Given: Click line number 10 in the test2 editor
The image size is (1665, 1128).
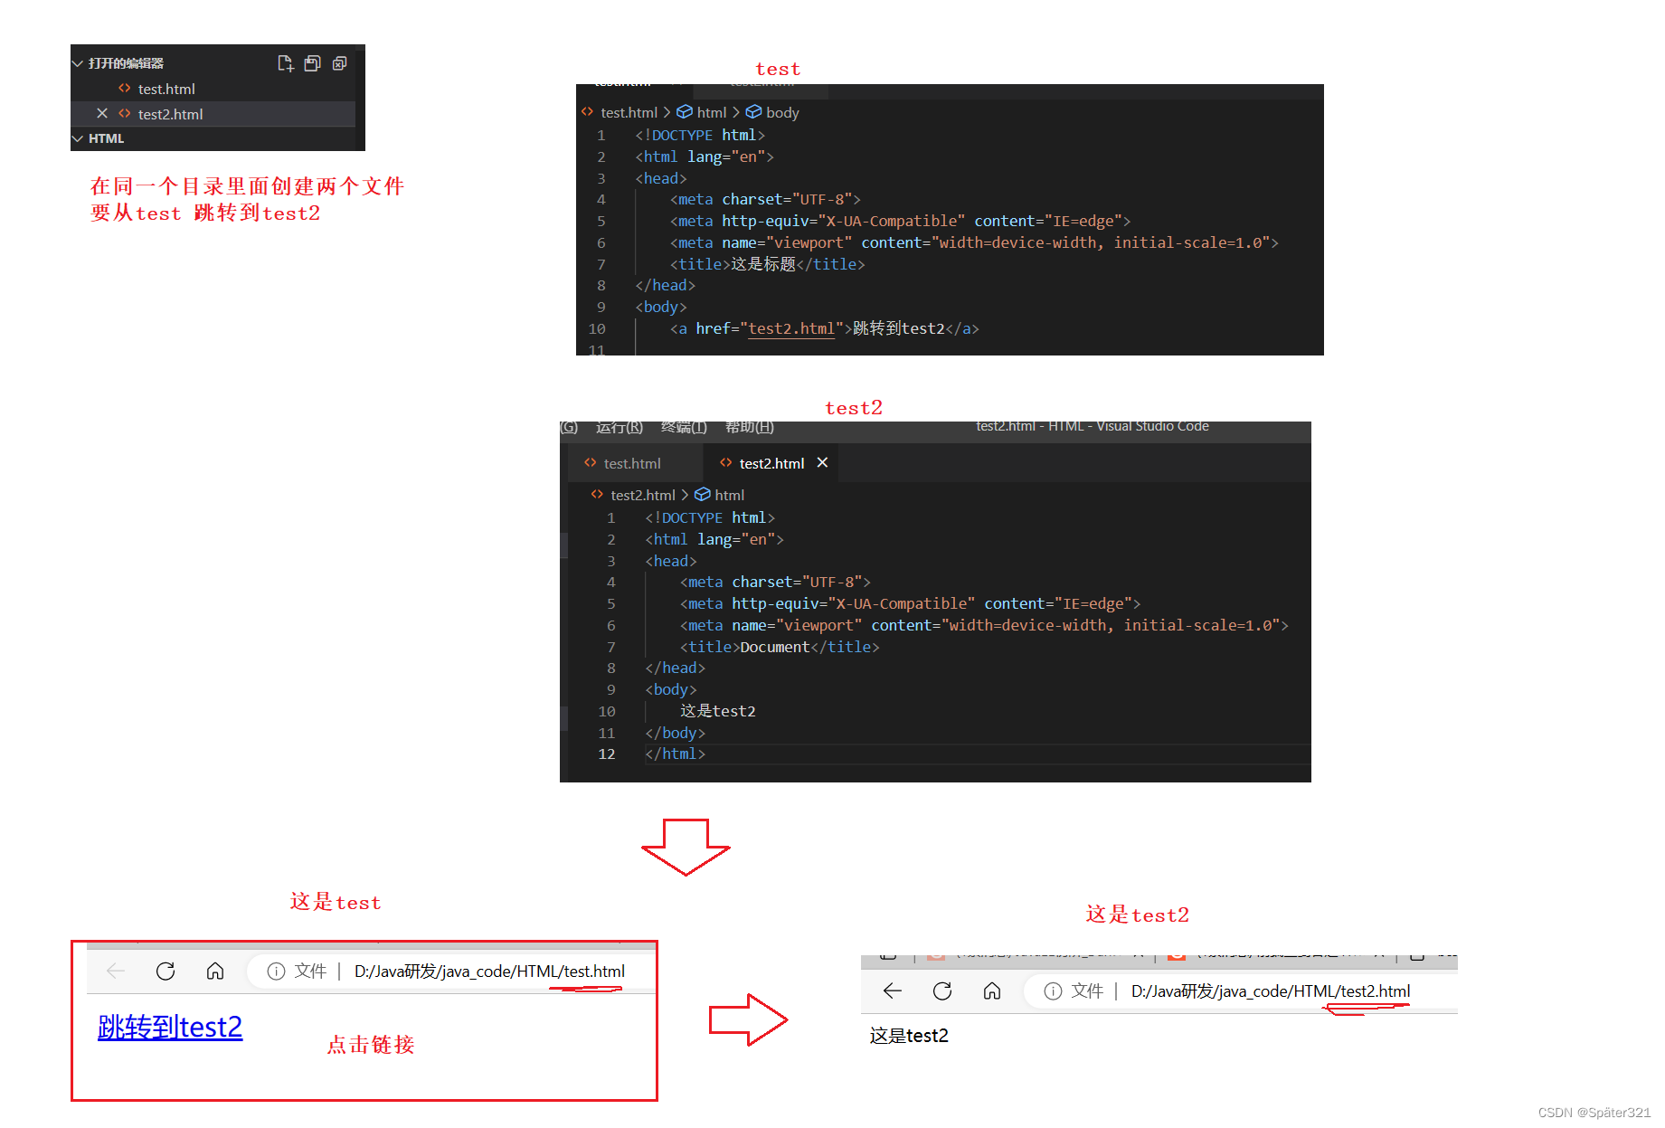Looking at the screenshot, I should coord(607,711).
